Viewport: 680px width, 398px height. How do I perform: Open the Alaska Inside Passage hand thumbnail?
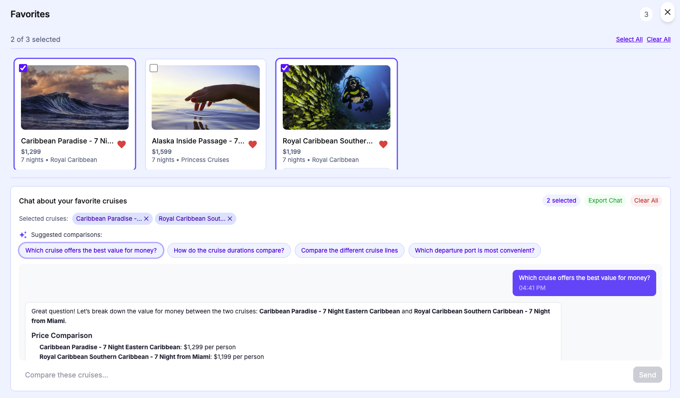[x=206, y=97]
